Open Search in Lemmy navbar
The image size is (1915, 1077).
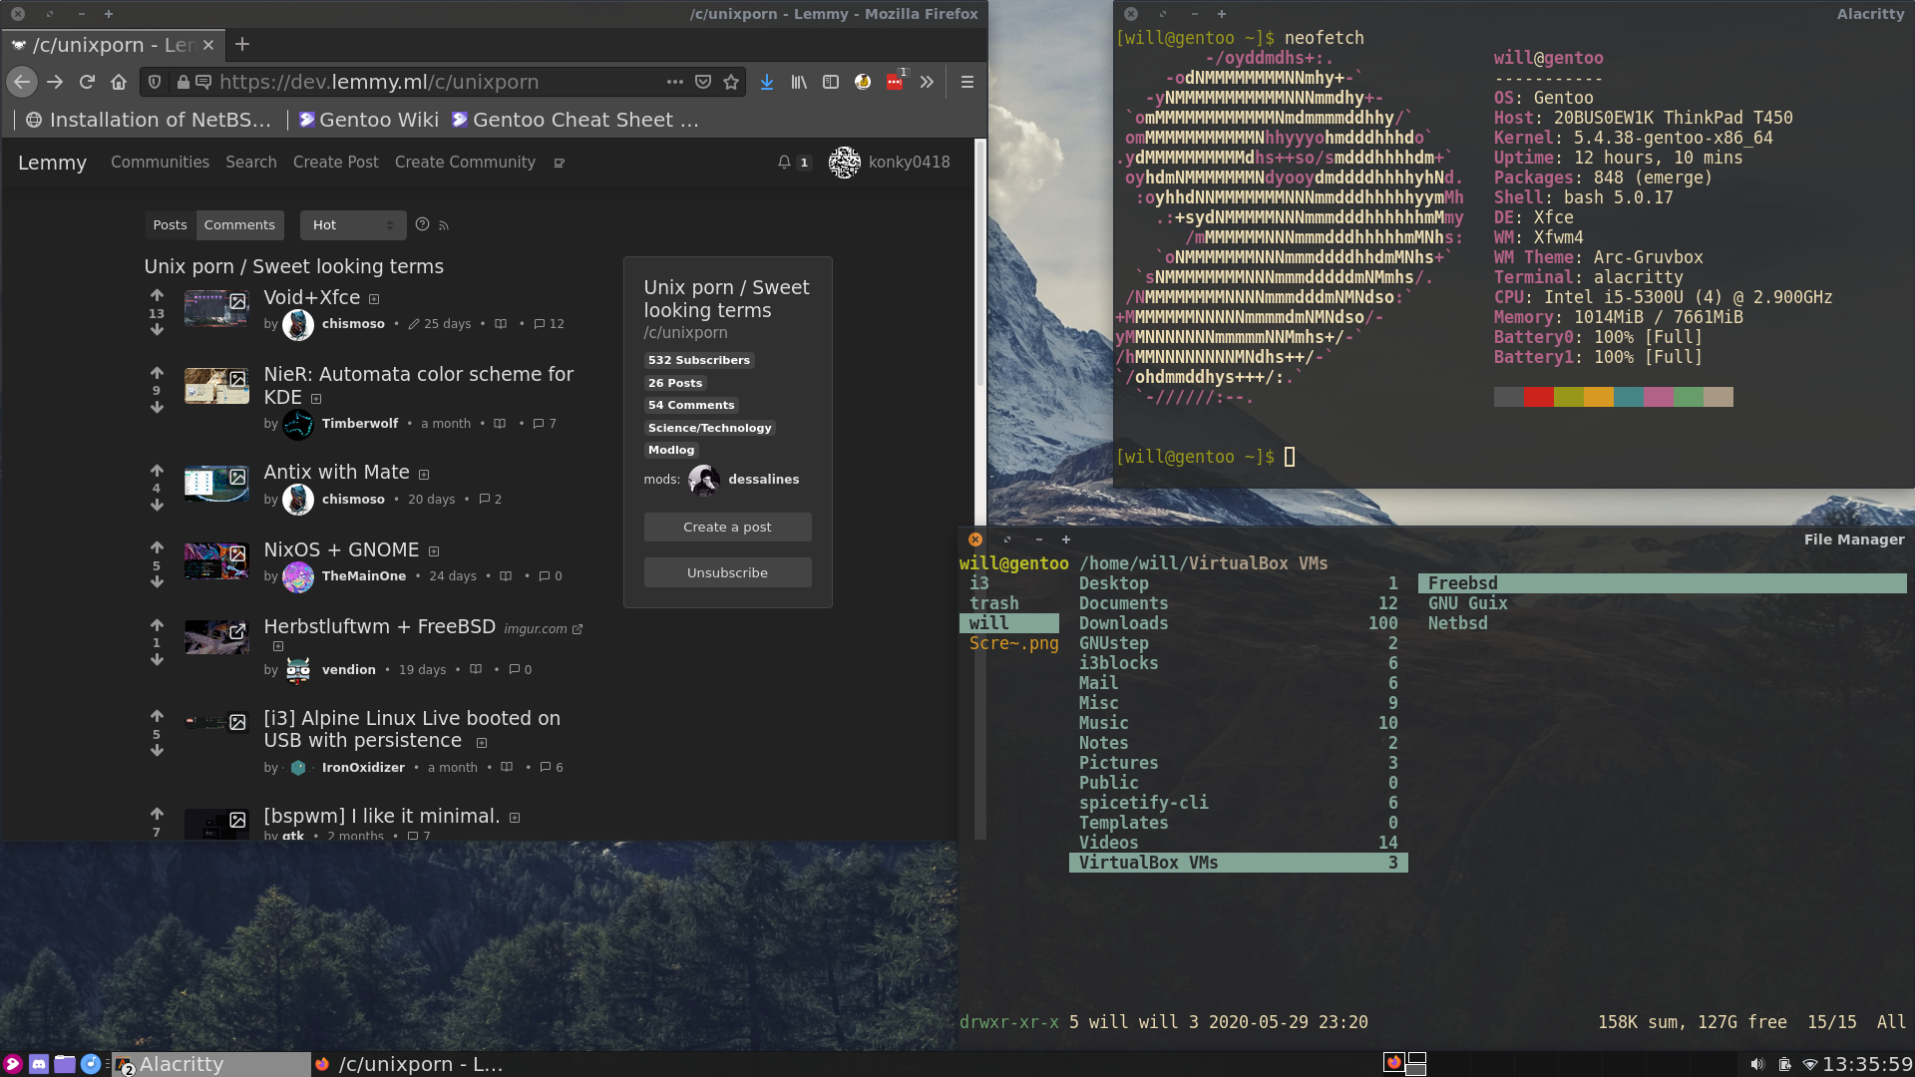click(251, 162)
